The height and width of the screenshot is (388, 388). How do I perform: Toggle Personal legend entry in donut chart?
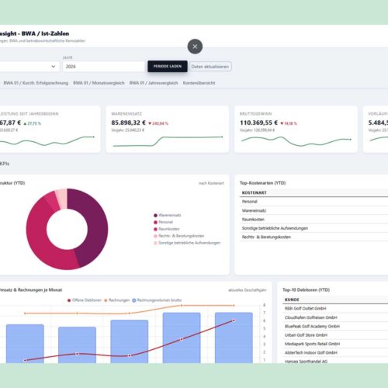[x=163, y=222]
